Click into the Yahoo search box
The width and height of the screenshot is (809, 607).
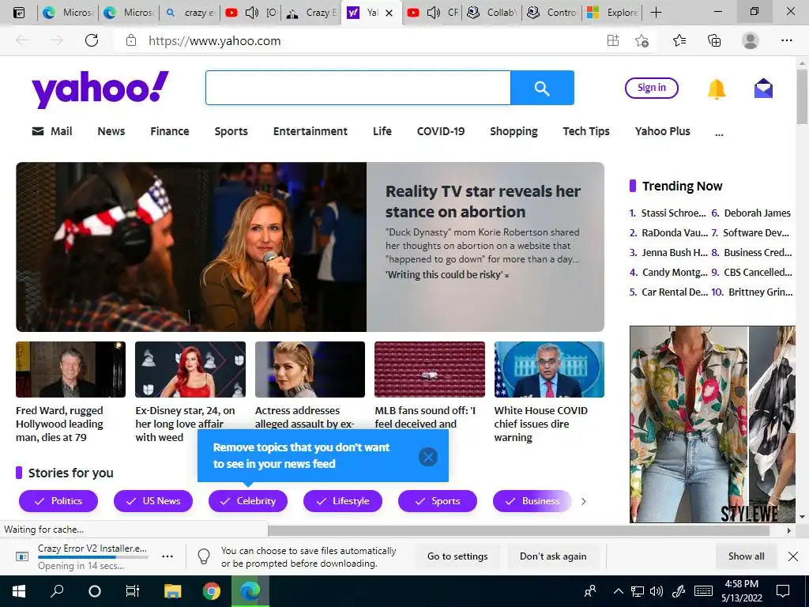[x=358, y=88]
